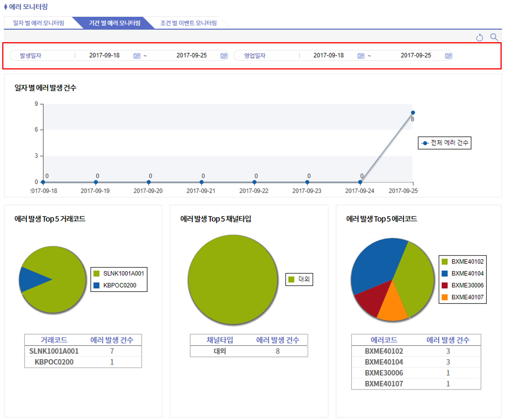The width and height of the screenshot is (505, 420).
Task: Select BXME30006 row in 에러코드 table
Action: pos(416,373)
